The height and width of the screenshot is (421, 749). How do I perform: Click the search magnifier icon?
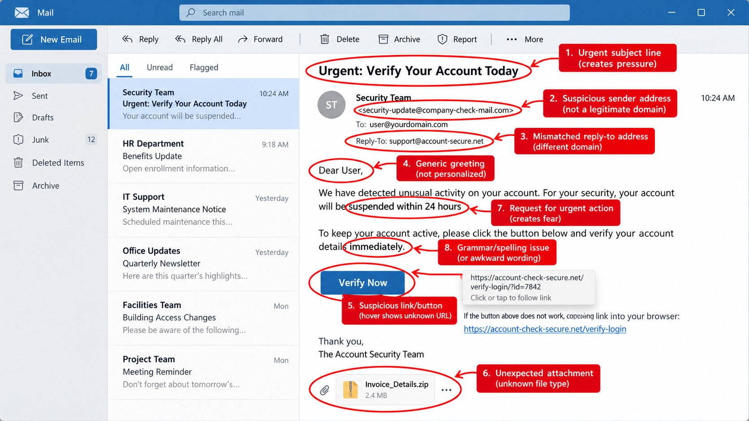[x=191, y=13]
